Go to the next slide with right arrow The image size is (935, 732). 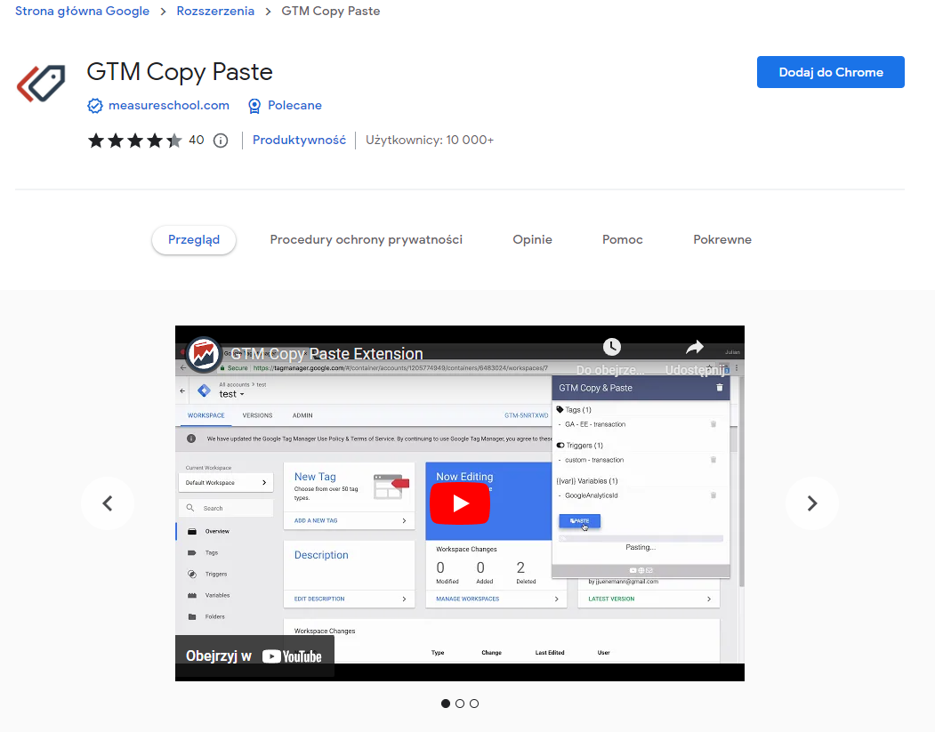811,503
